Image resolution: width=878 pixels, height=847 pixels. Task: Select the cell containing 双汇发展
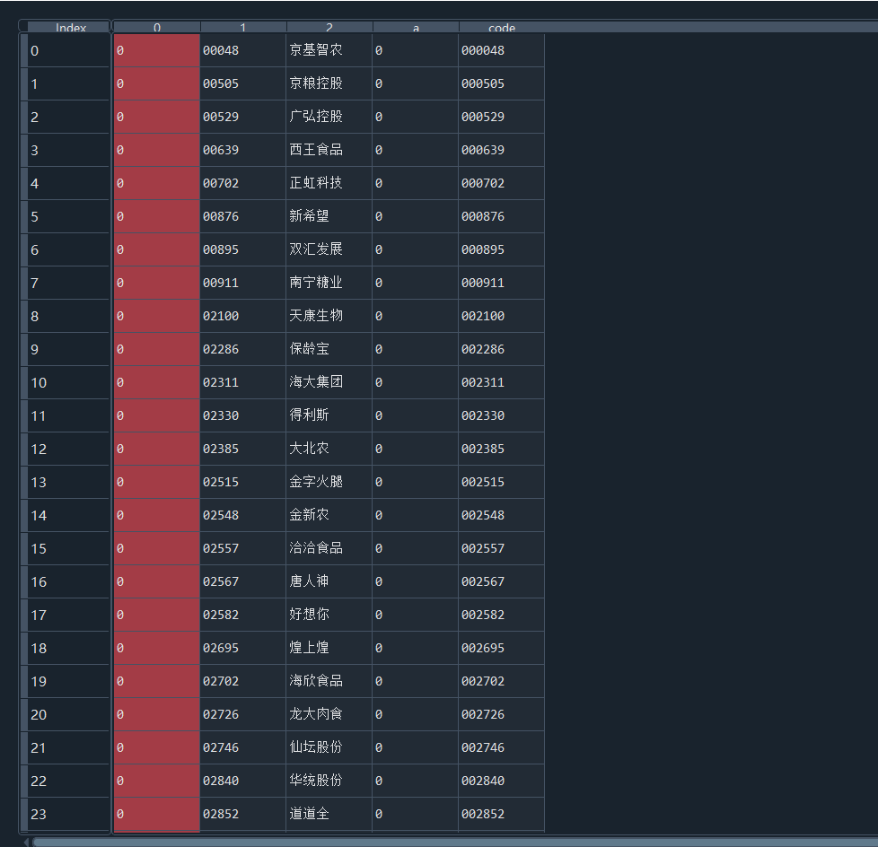(329, 249)
